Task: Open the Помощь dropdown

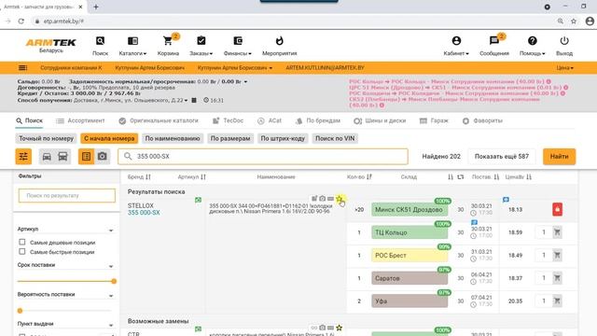Action: click(533, 46)
